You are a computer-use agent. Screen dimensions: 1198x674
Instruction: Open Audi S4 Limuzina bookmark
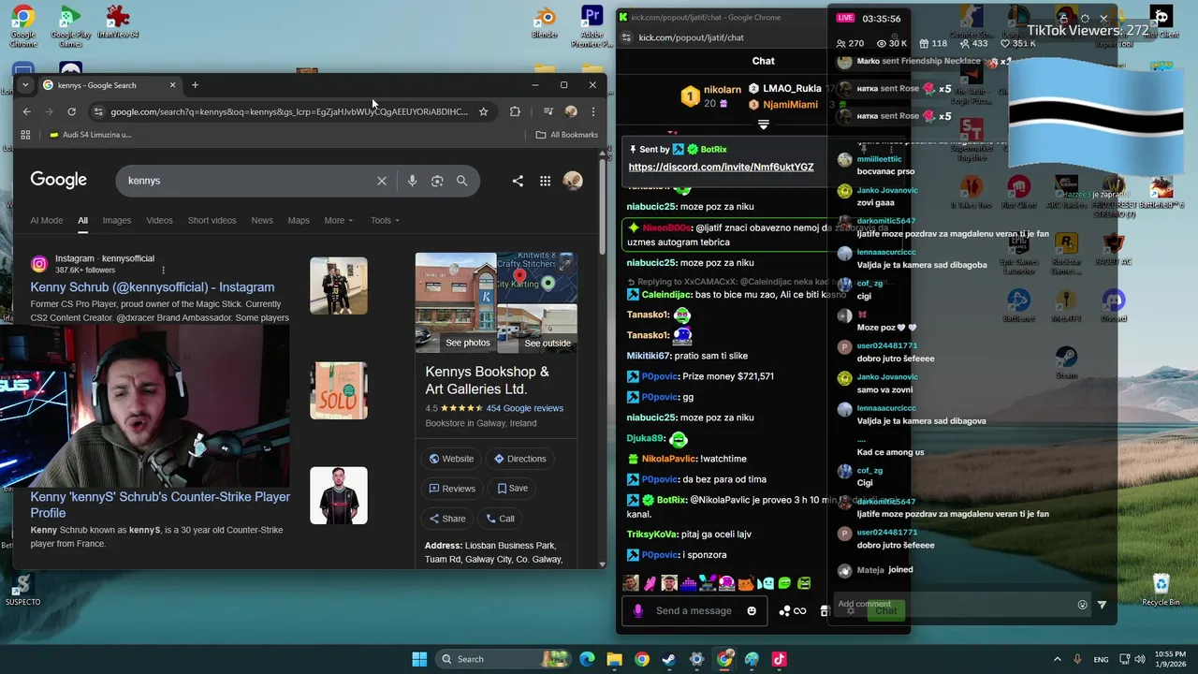pos(90,135)
